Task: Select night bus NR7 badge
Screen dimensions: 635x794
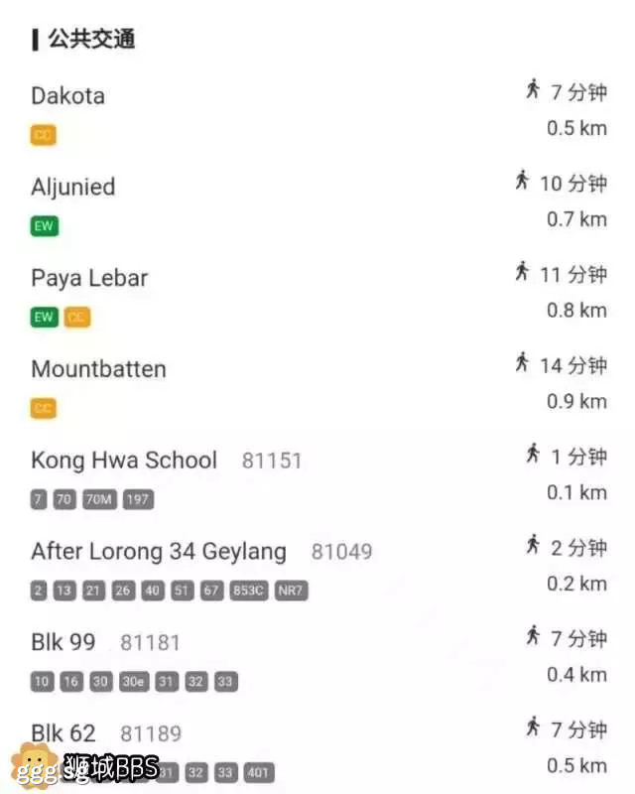Action: click(291, 591)
